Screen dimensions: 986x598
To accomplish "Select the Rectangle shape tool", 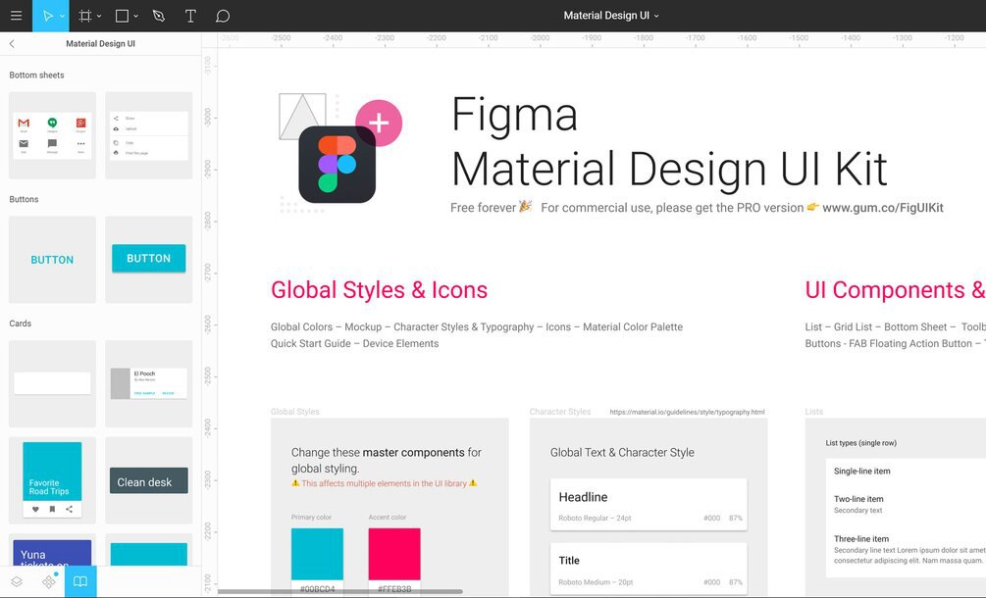I will [x=122, y=16].
